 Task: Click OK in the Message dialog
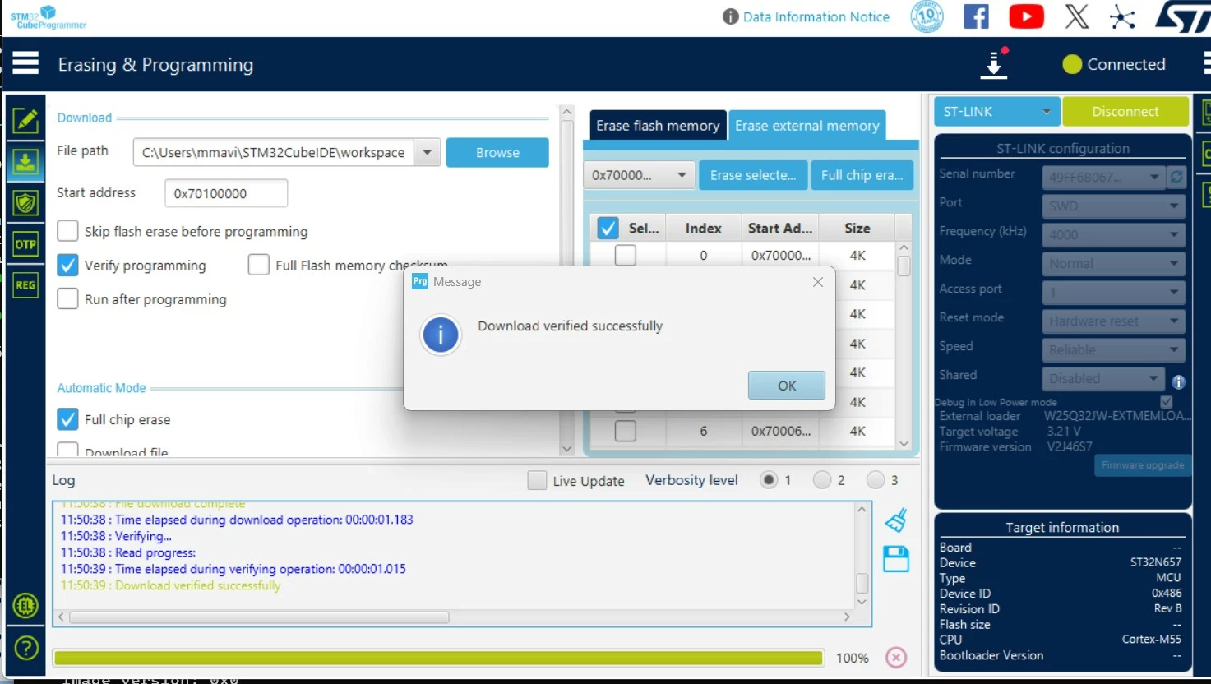click(x=787, y=385)
